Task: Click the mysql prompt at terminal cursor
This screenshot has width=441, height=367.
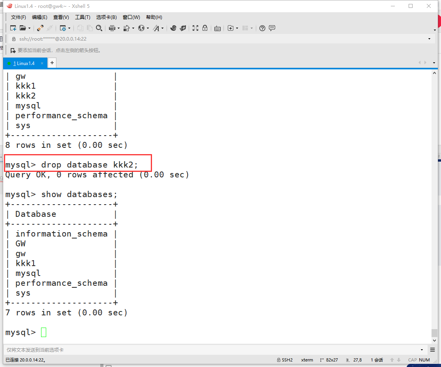Action: (x=21, y=332)
